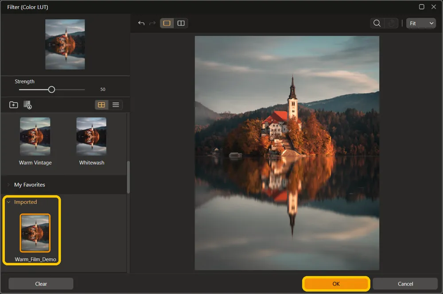The width and height of the screenshot is (443, 294).
Task: Click the new folder icon
Action: 14,105
